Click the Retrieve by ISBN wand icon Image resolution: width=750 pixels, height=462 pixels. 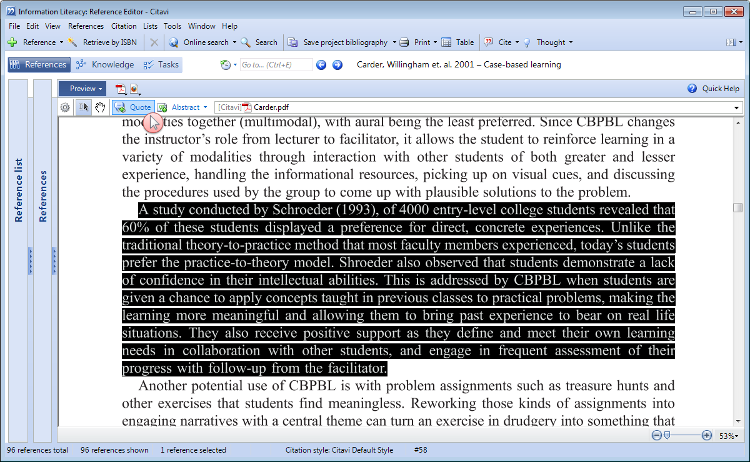click(x=73, y=42)
